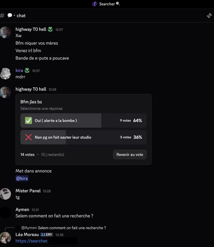The width and height of the screenshot is (214, 247).
Task: Click the speech bubble icon next to chat
Action: [x=9, y=15]
